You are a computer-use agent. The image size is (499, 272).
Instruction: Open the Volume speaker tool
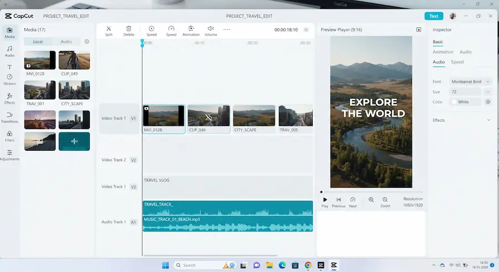[x=211, y=31]
